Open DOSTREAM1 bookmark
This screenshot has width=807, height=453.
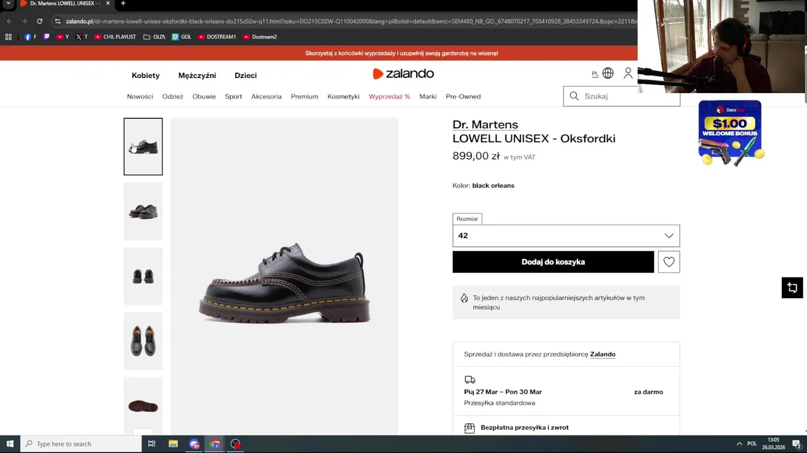point(216,37)
